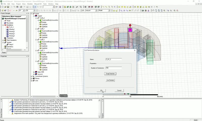Open the Edit menu
Image resolution: width=202 pixels, height=121 pixels.
(x=9, y=4)
